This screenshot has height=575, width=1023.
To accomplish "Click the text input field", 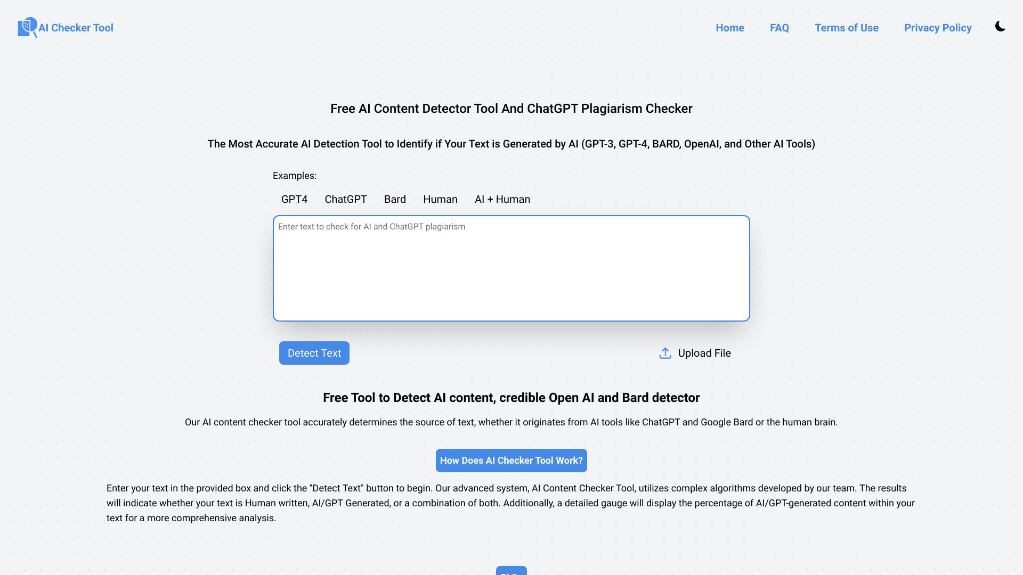I will point(511,267).
